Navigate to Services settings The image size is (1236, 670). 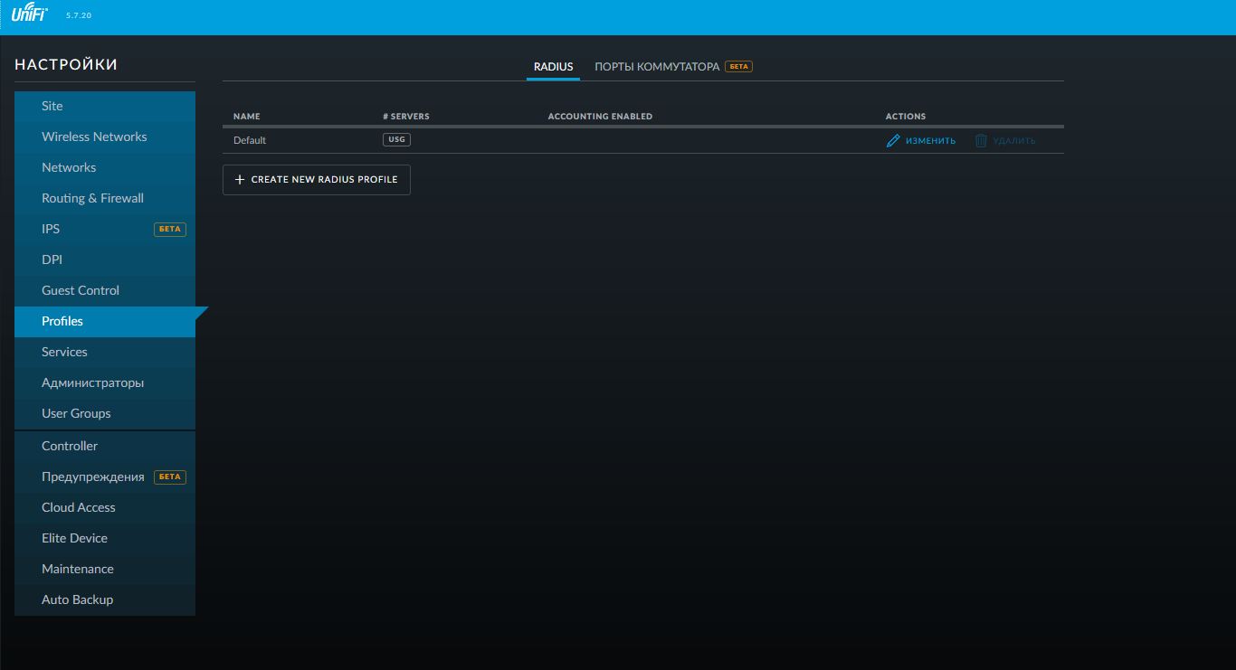click(64, 352)
